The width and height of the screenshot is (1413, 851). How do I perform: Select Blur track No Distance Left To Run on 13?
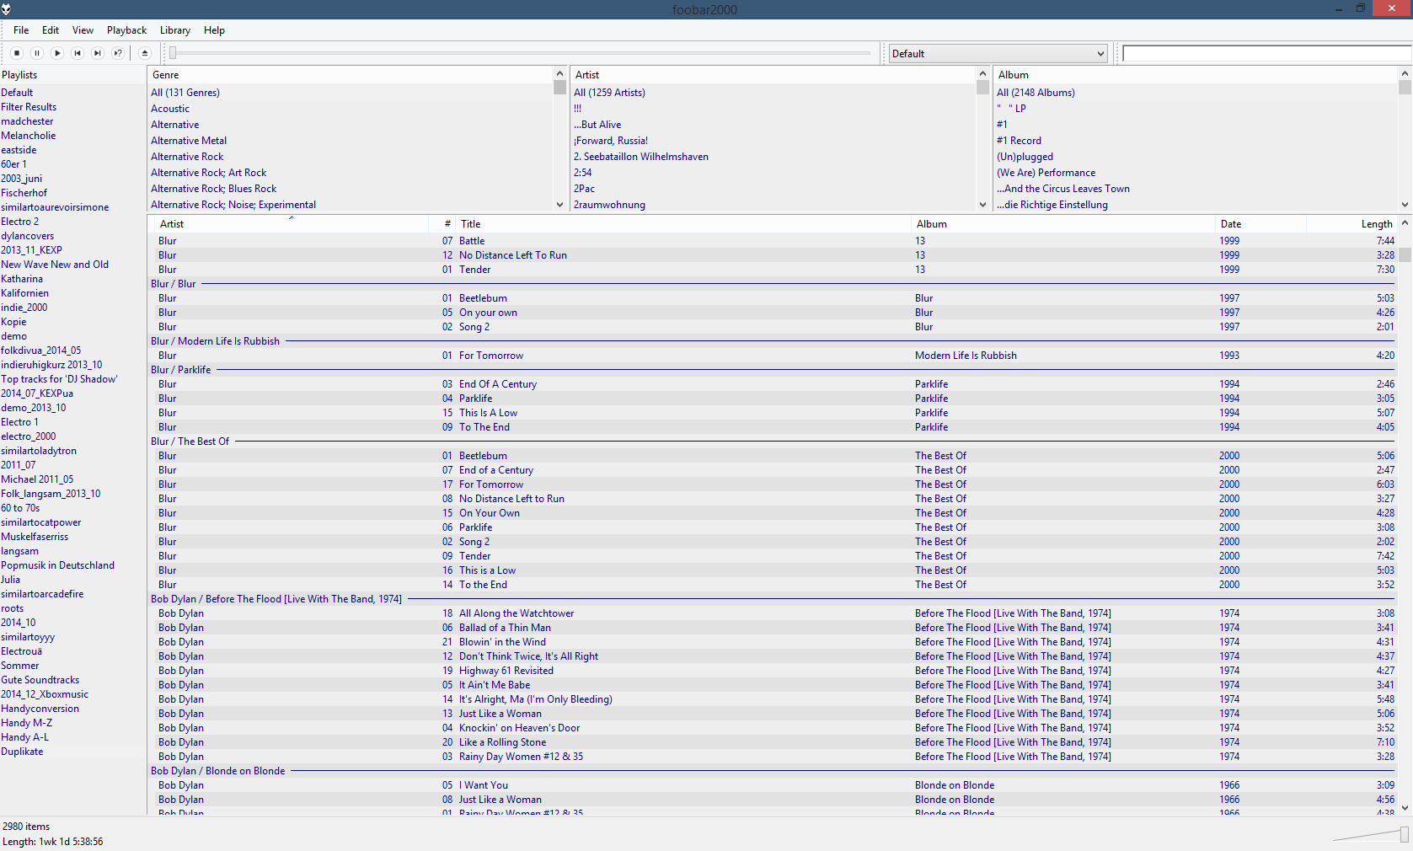(773, 255)
